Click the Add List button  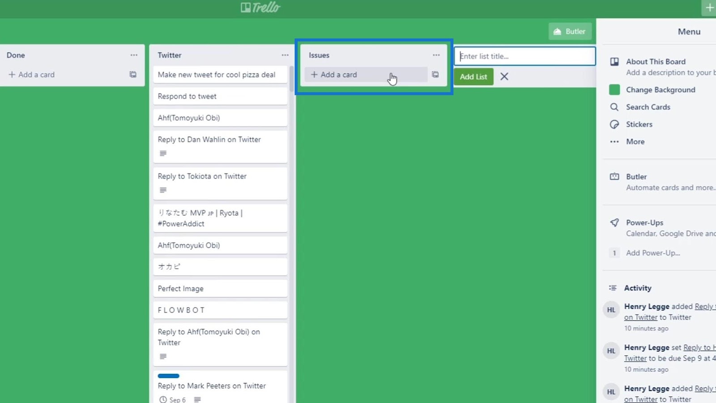point(473,77)
